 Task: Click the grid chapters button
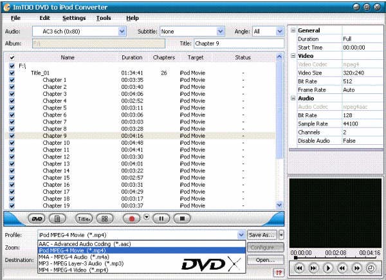click(x=105, y=219)
